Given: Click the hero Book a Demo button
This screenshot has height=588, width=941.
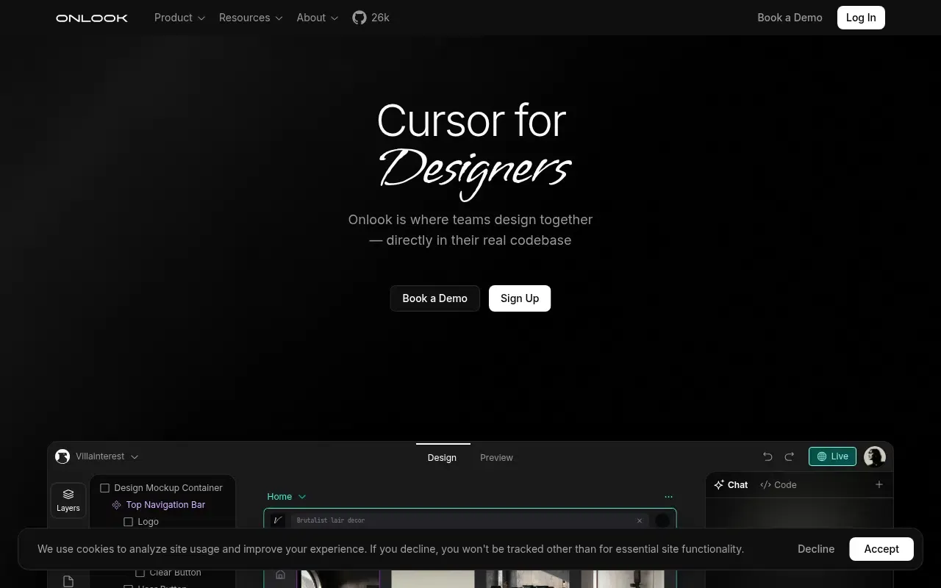Looking at the screenshot, I should point(435,298).
